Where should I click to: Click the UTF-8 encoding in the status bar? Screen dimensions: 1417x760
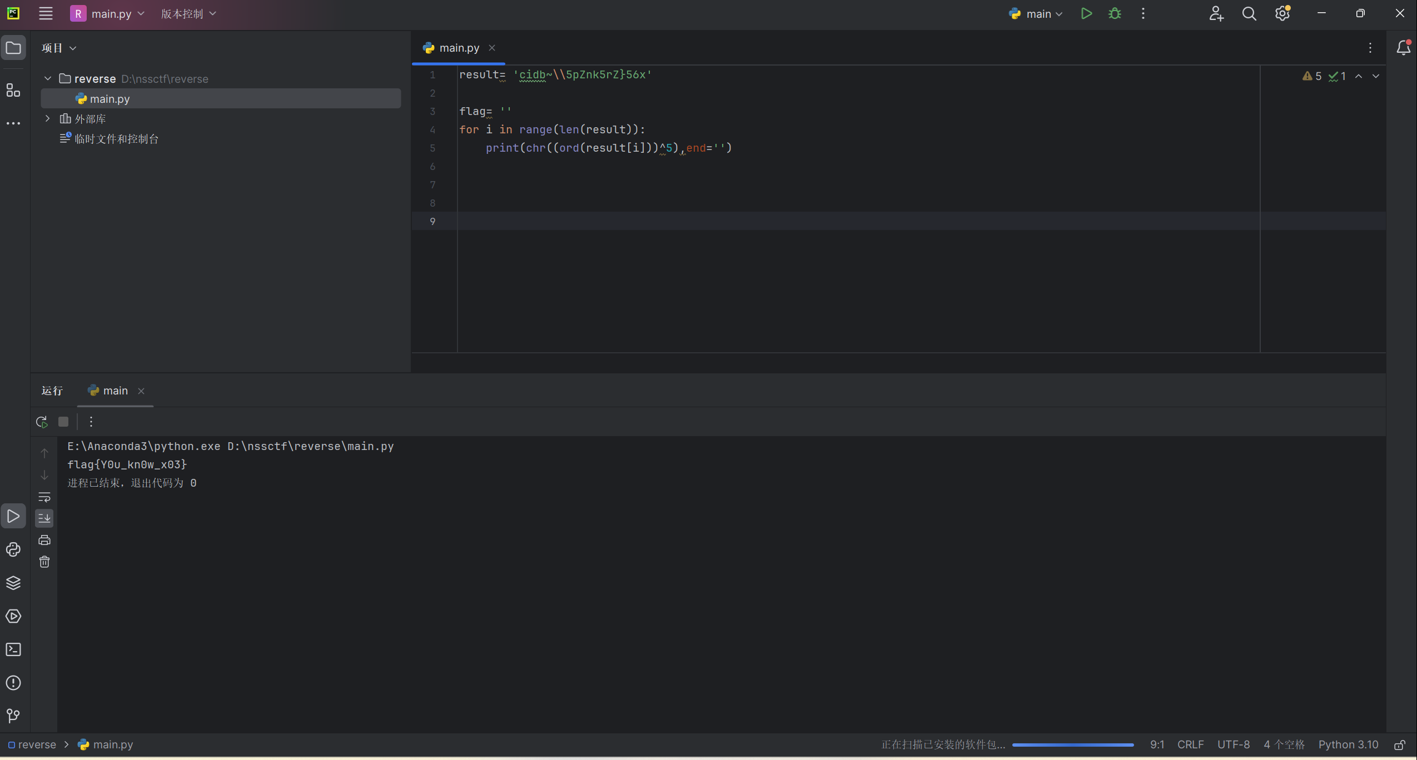1233,744
